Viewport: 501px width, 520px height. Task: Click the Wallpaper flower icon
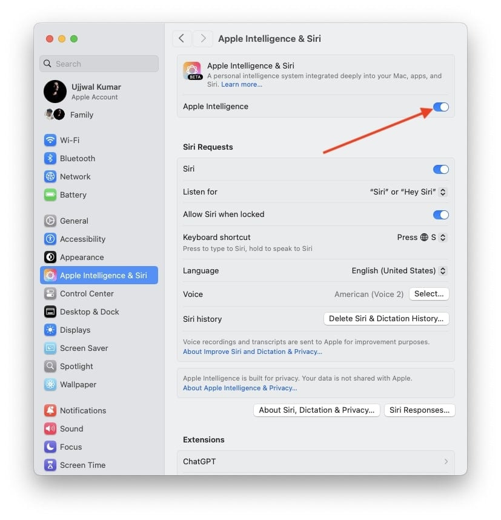[x=50, y=385]
